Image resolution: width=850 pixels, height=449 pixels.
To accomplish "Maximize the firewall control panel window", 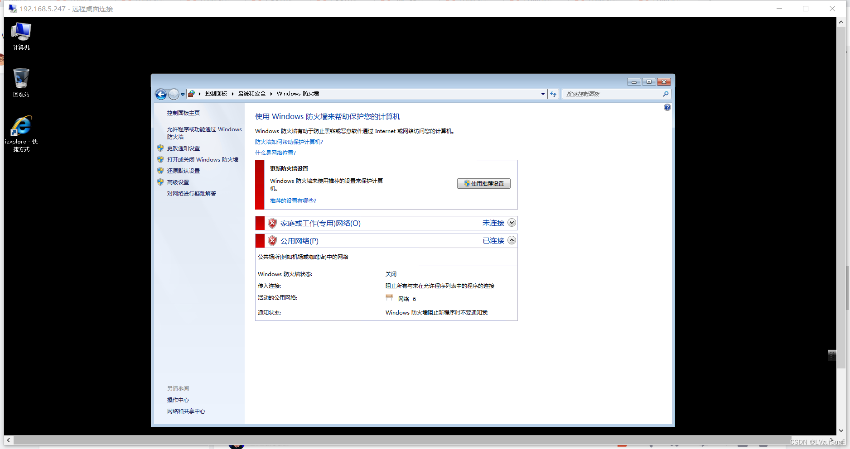I will [649, 82].
